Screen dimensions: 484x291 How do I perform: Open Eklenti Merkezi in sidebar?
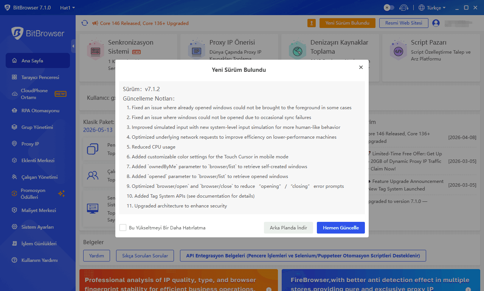click(38, 161)
